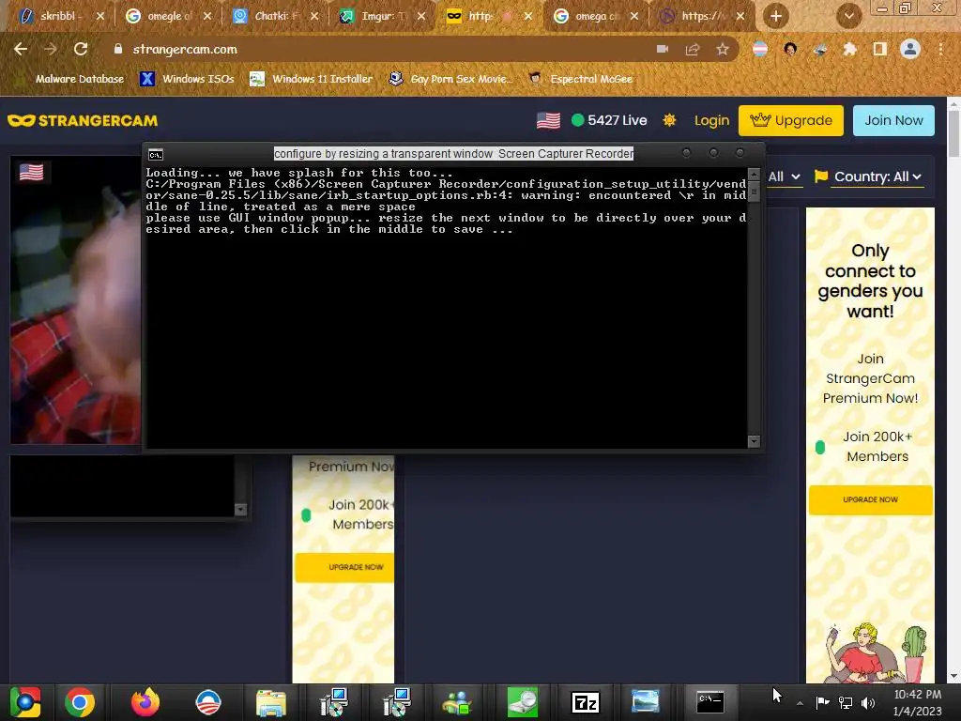This screenshot has width=961, height=721.
Task: Expand the All filter dropdown
Action: [x=785, y=176]
